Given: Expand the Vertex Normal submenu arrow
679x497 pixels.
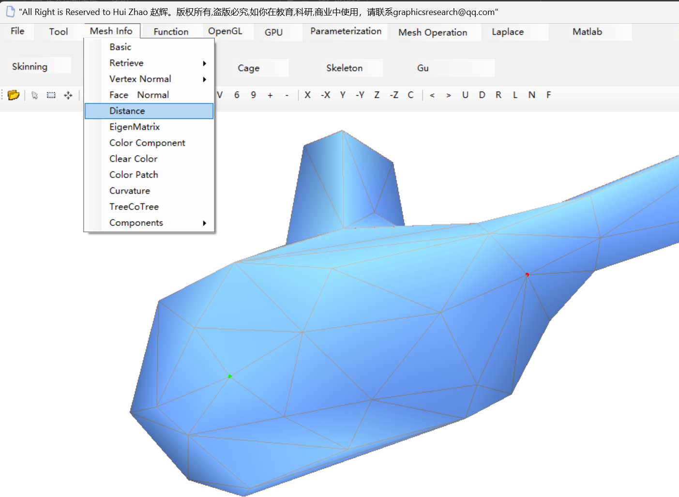Looking at the screenshot, I should pos(205,79).
